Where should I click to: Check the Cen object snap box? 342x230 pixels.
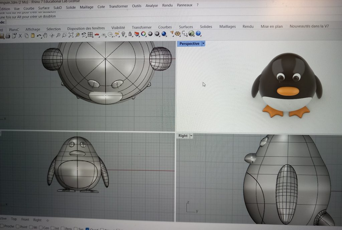[x=41, y=228]
